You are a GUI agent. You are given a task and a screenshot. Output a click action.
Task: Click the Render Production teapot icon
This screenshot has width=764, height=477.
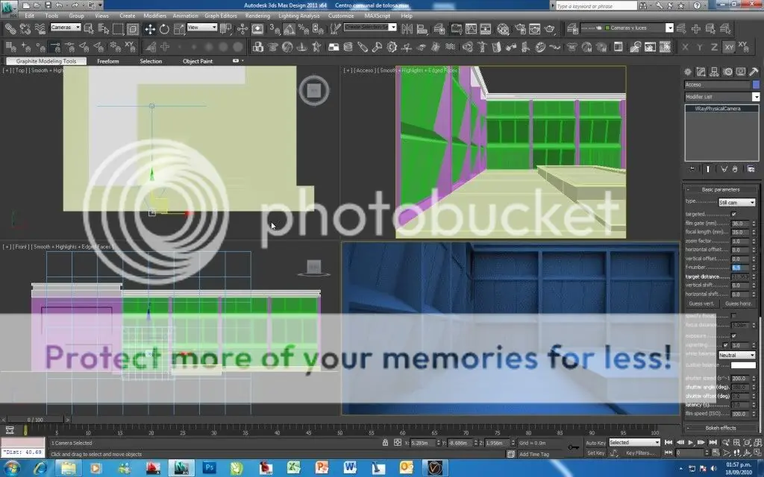tap(550, 29)
